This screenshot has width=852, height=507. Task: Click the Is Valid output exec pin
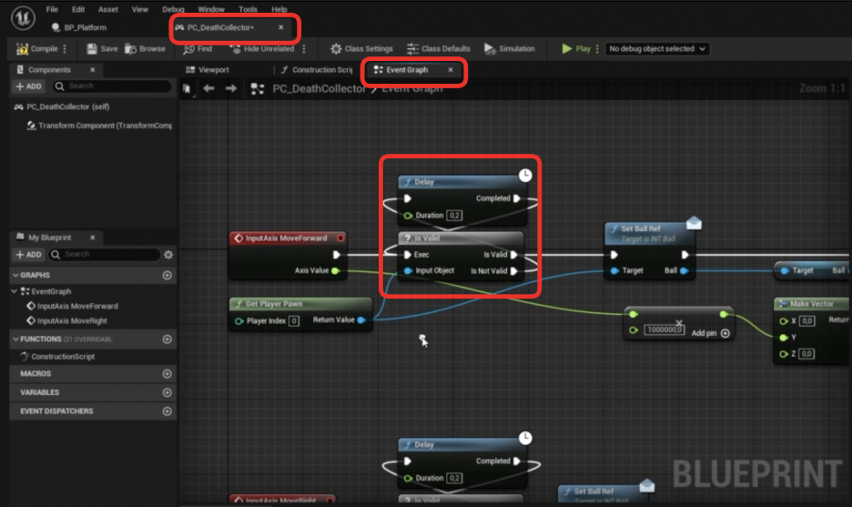[x=513, y=254]
